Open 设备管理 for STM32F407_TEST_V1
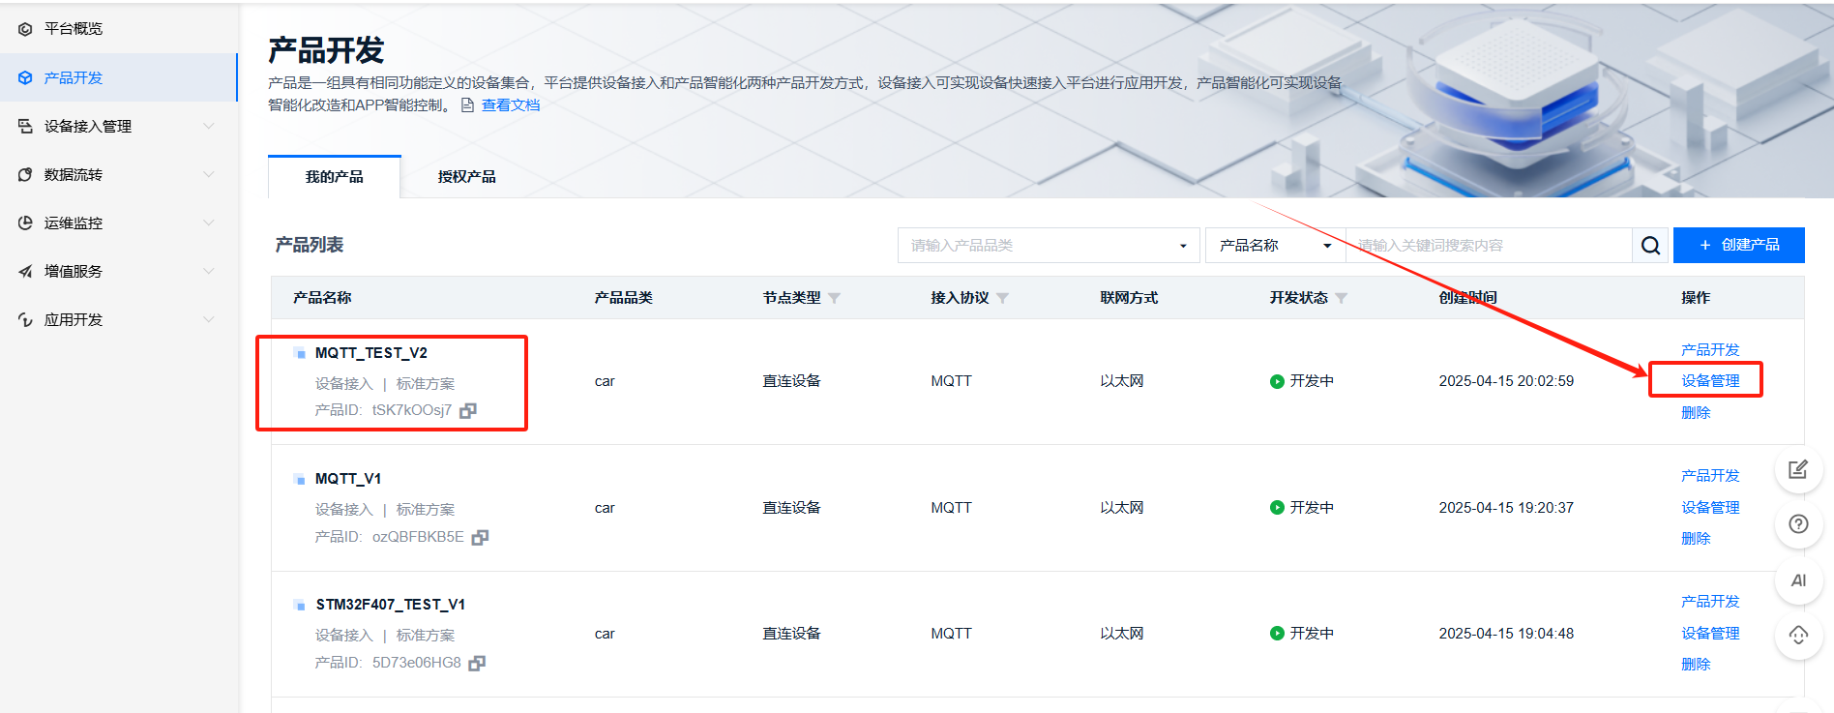 click(x=1710, y=633)
